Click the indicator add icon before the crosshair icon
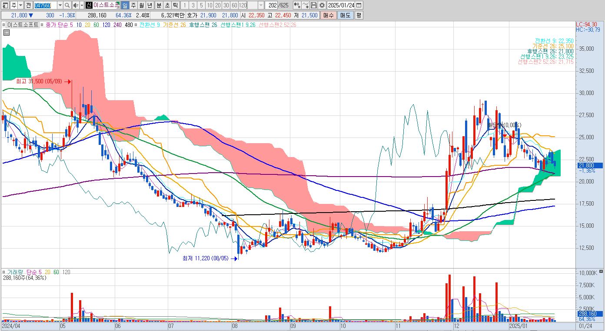Image resolution: width=605 pixels, height=331 pixels. [297, 5]
